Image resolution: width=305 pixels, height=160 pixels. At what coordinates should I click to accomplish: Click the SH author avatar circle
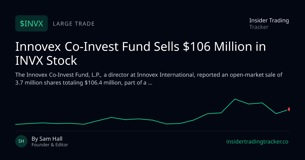pos(21,141)
